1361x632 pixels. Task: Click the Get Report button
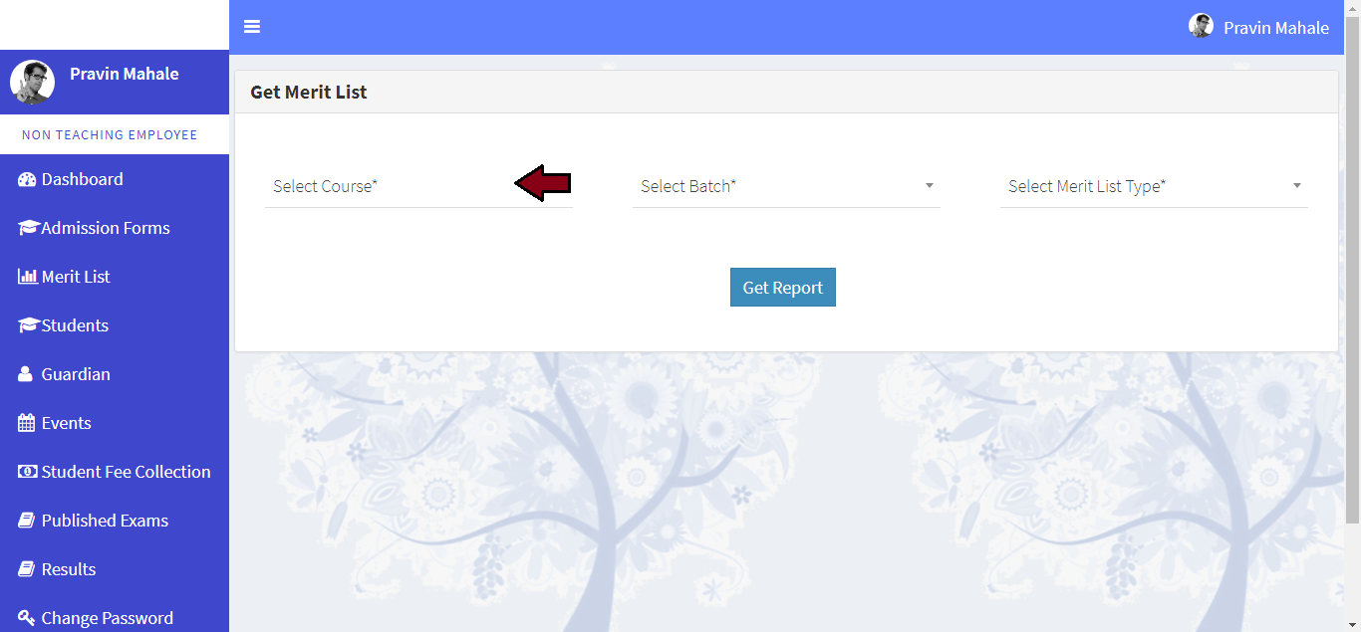coord(783,288)
